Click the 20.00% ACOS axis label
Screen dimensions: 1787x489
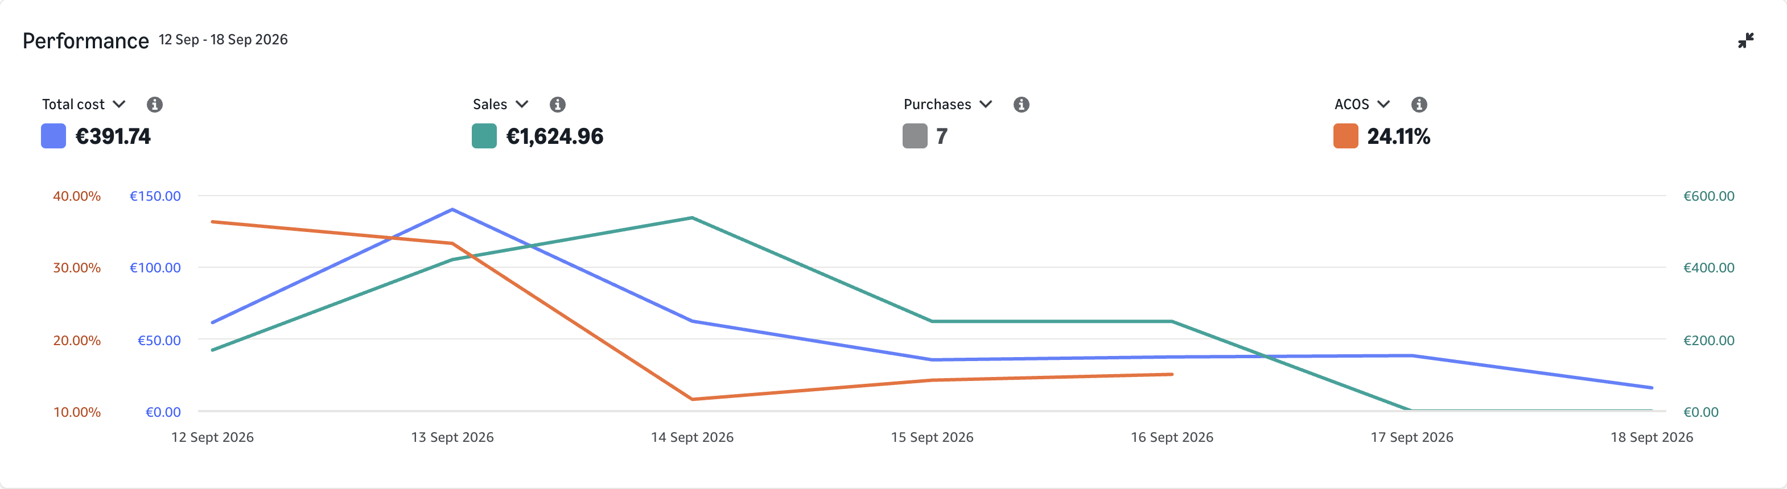point(77,340)
